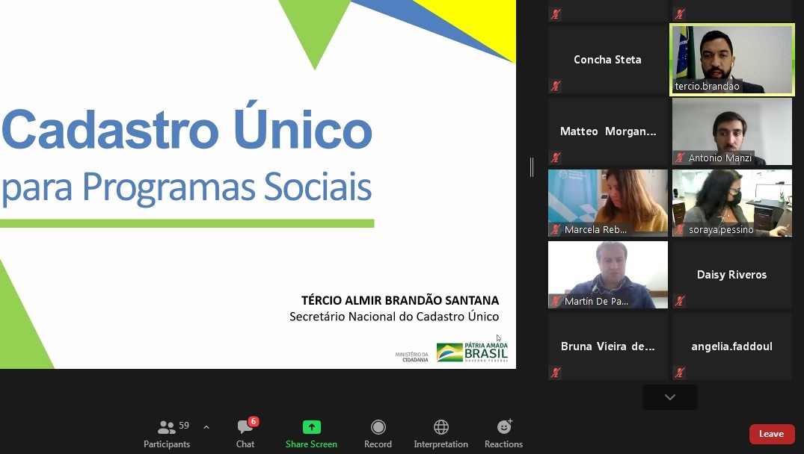Select Marcela Reb... video tile
This screenshot has width=804, height=454.
pos(607,203)
